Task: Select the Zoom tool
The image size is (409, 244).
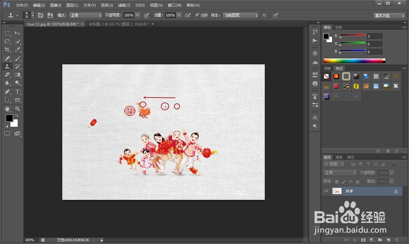Action: click(x=18, y=109)
